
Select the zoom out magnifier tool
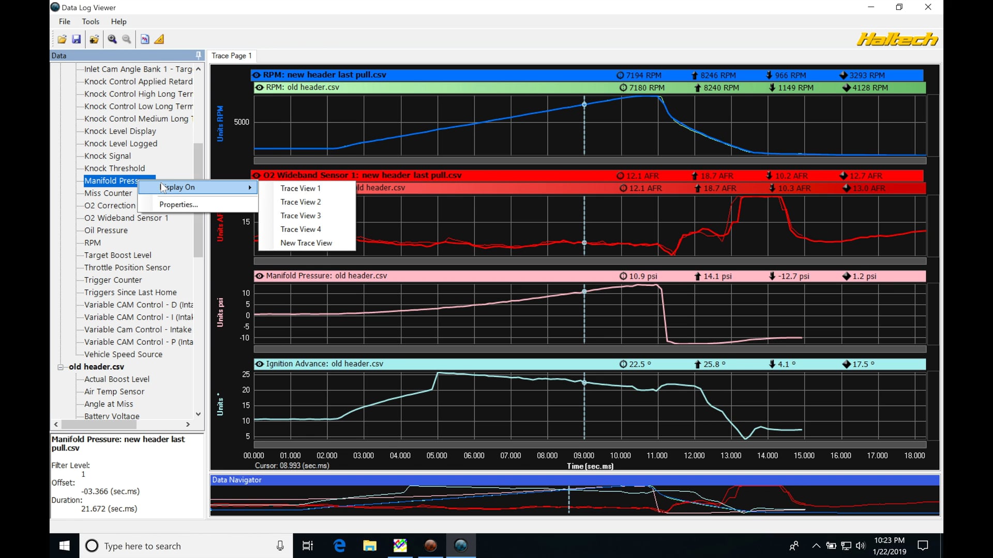point(127,39)
